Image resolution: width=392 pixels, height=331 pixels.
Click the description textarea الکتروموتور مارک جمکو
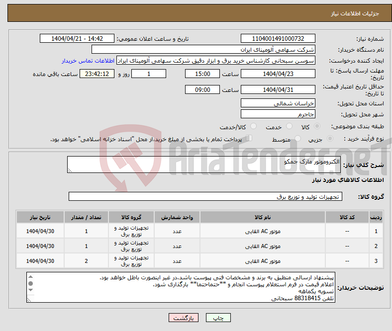point(204,165)
